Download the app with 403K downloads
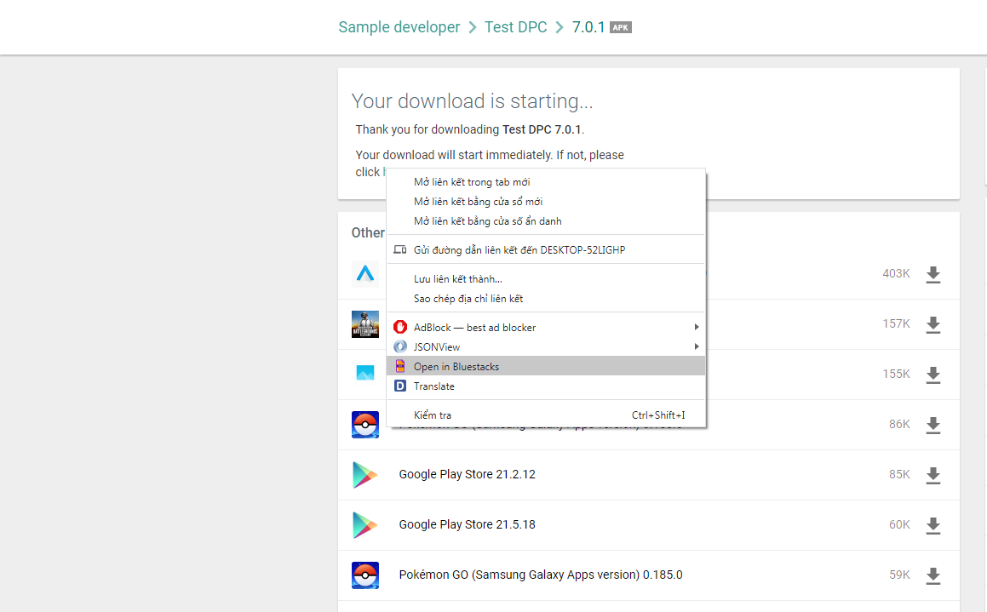Image resolution: width=987 pixels, height=612 pixels. coord(932,274)
